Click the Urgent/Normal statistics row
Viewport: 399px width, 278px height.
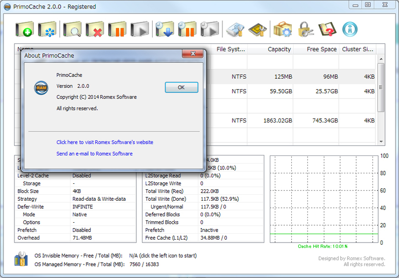coord(203,207)
